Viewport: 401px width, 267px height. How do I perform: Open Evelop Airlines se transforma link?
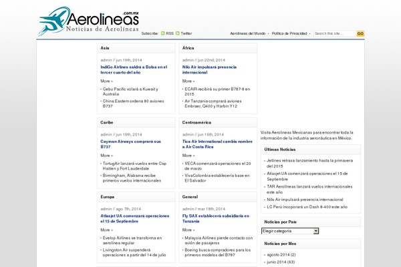pyautogui.click(x=132, y=240)
